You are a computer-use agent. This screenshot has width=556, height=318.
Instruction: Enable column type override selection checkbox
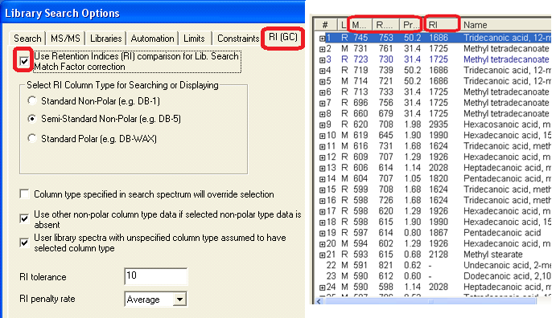(24, 194)
